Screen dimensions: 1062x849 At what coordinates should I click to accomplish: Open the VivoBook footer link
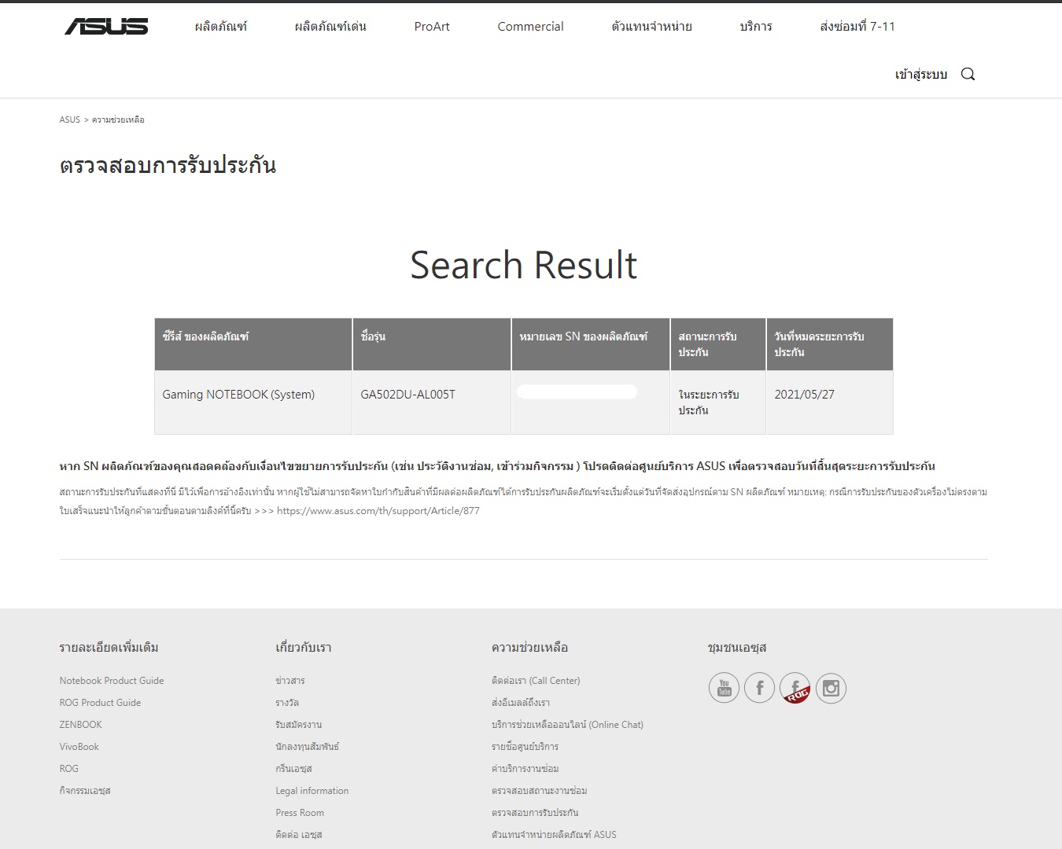79,747
